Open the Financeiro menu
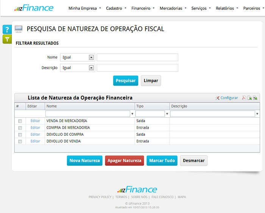Image resolution: width=265 pixels, height=213 pixels. (142, 8)
